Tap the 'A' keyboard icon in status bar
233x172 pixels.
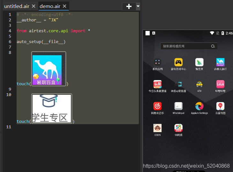pos(154,33)
